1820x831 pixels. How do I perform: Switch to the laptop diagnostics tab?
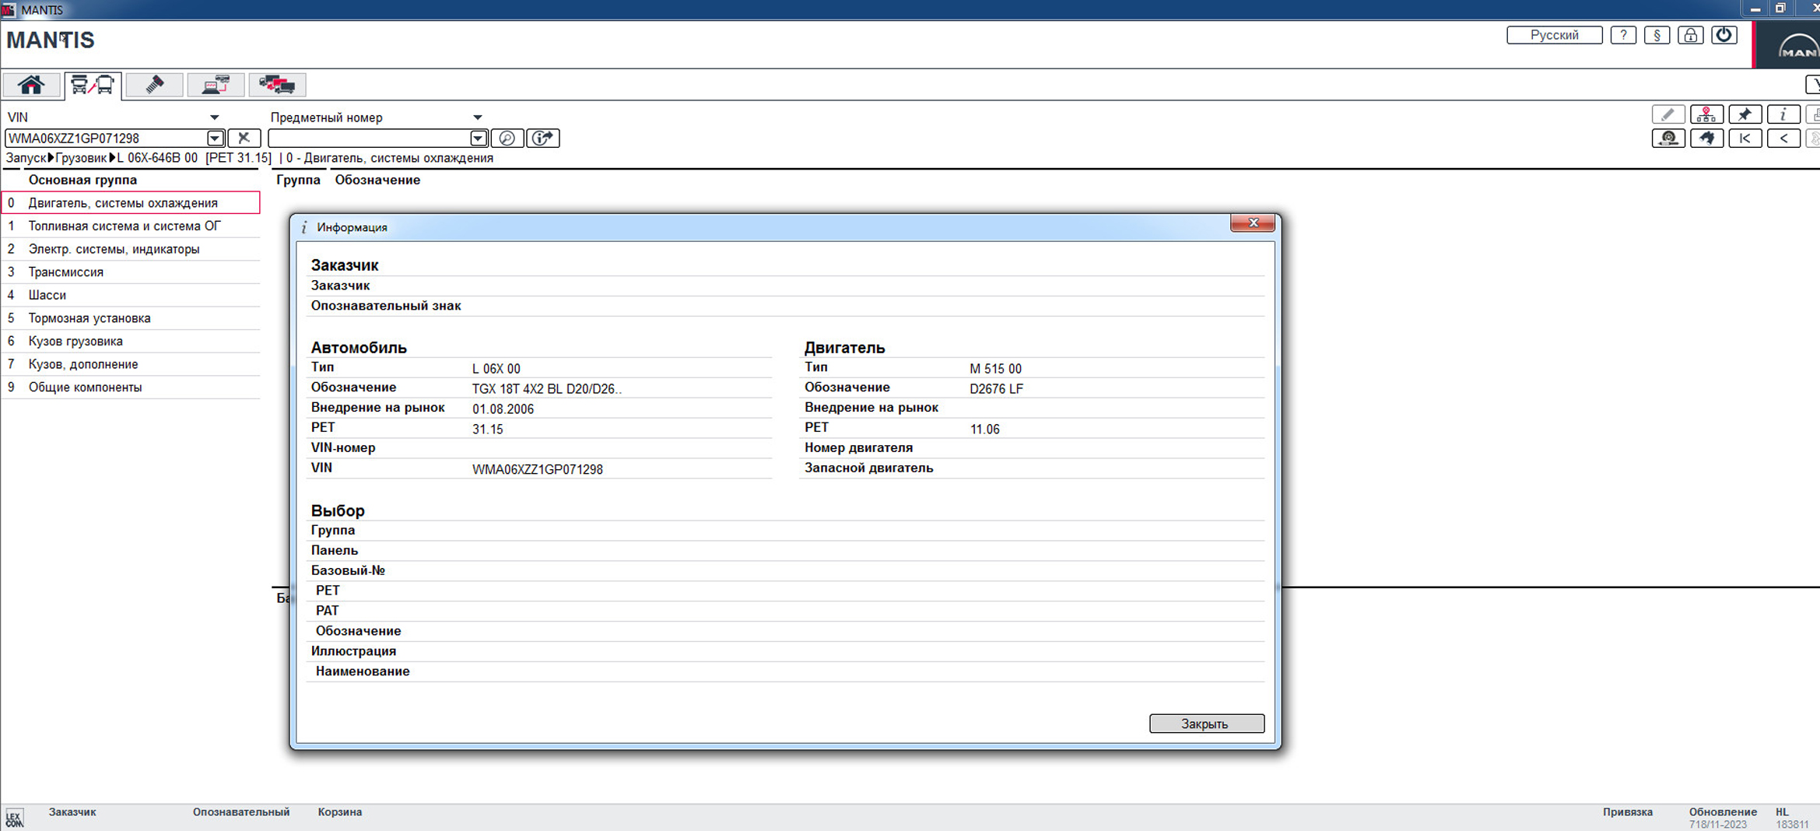point(216,85)
